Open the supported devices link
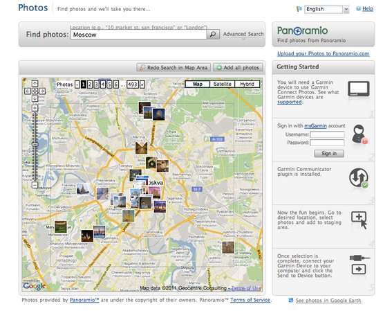 point(290,102)
